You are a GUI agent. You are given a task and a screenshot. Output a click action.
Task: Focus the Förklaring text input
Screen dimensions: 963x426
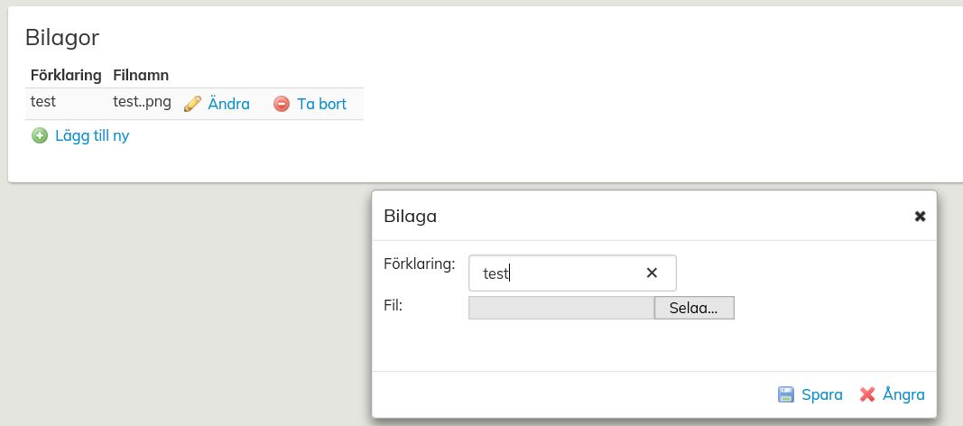[560, 273]
